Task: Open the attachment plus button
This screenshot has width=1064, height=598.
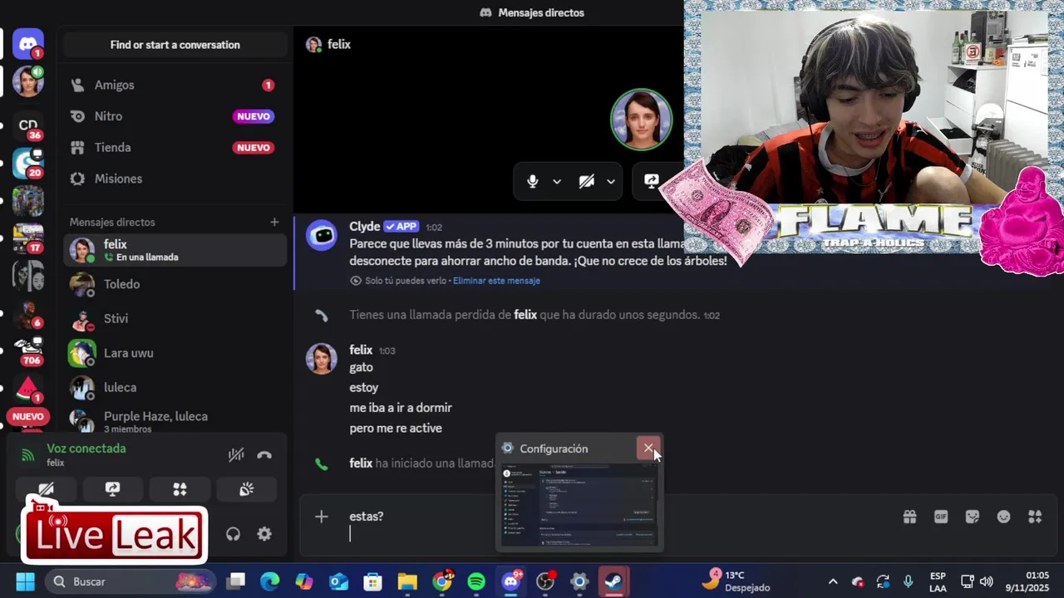Action: [322, 517]
